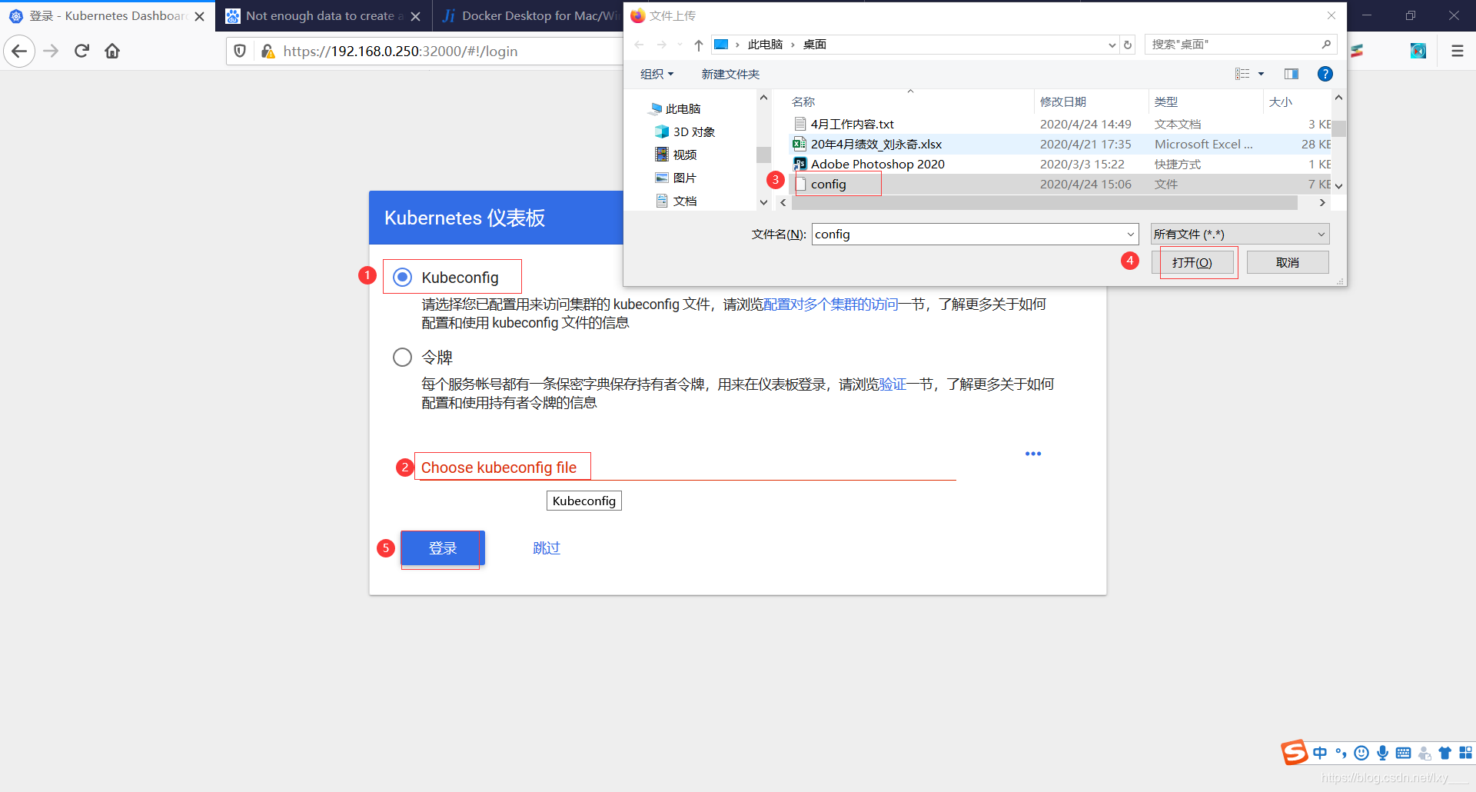Select 此电脑 in the navigation tree

(683, 109)
